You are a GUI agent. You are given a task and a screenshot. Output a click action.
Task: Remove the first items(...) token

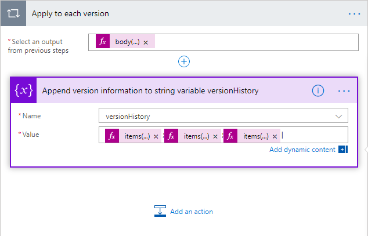156,136
